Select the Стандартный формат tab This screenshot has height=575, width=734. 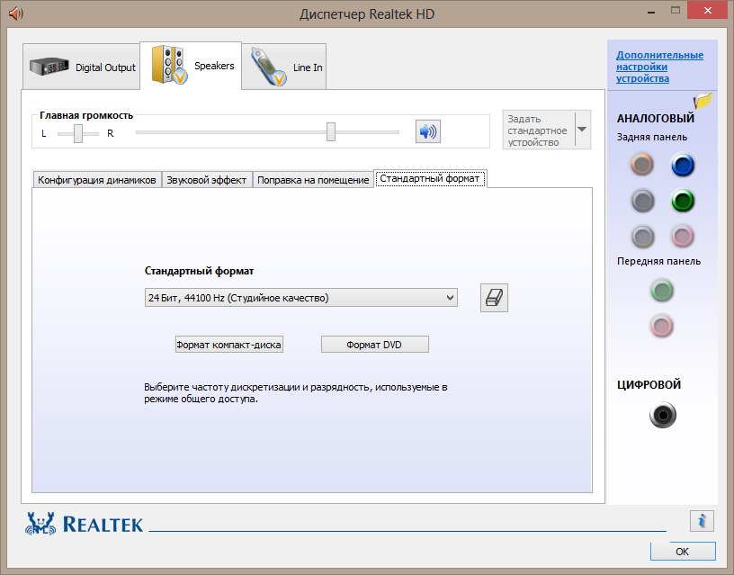click(x=430, y=178)
